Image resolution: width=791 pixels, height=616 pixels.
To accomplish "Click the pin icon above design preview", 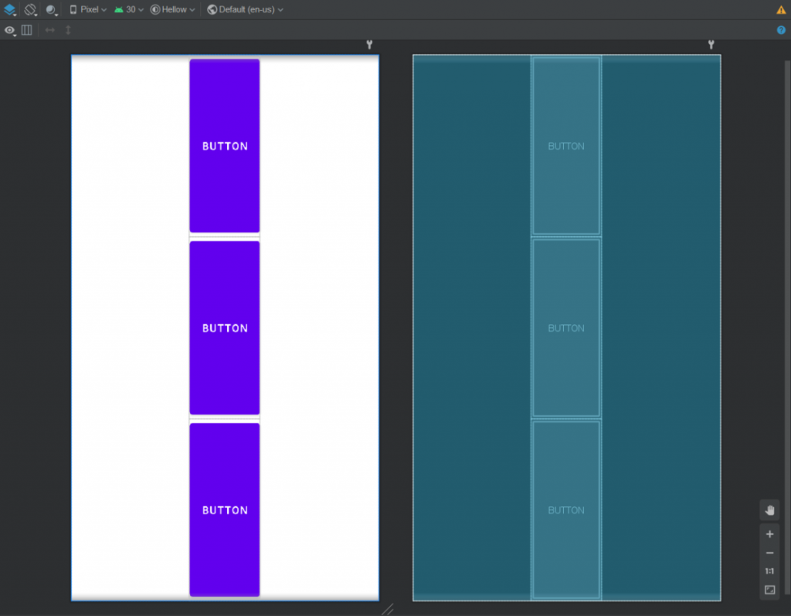I will click(x=369, y=45).
